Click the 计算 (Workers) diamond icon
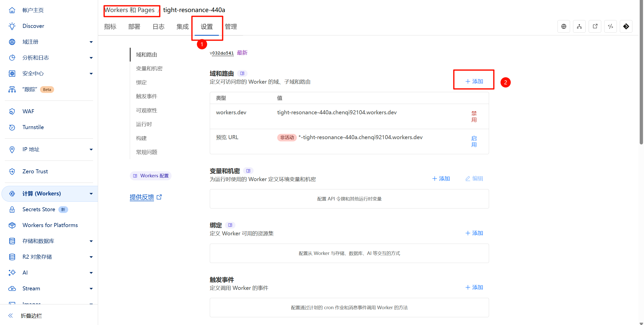 point(12,194)
